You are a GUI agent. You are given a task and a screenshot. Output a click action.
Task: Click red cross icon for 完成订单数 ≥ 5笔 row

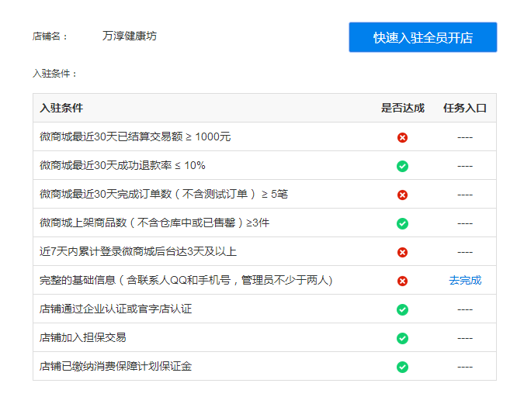402,195
